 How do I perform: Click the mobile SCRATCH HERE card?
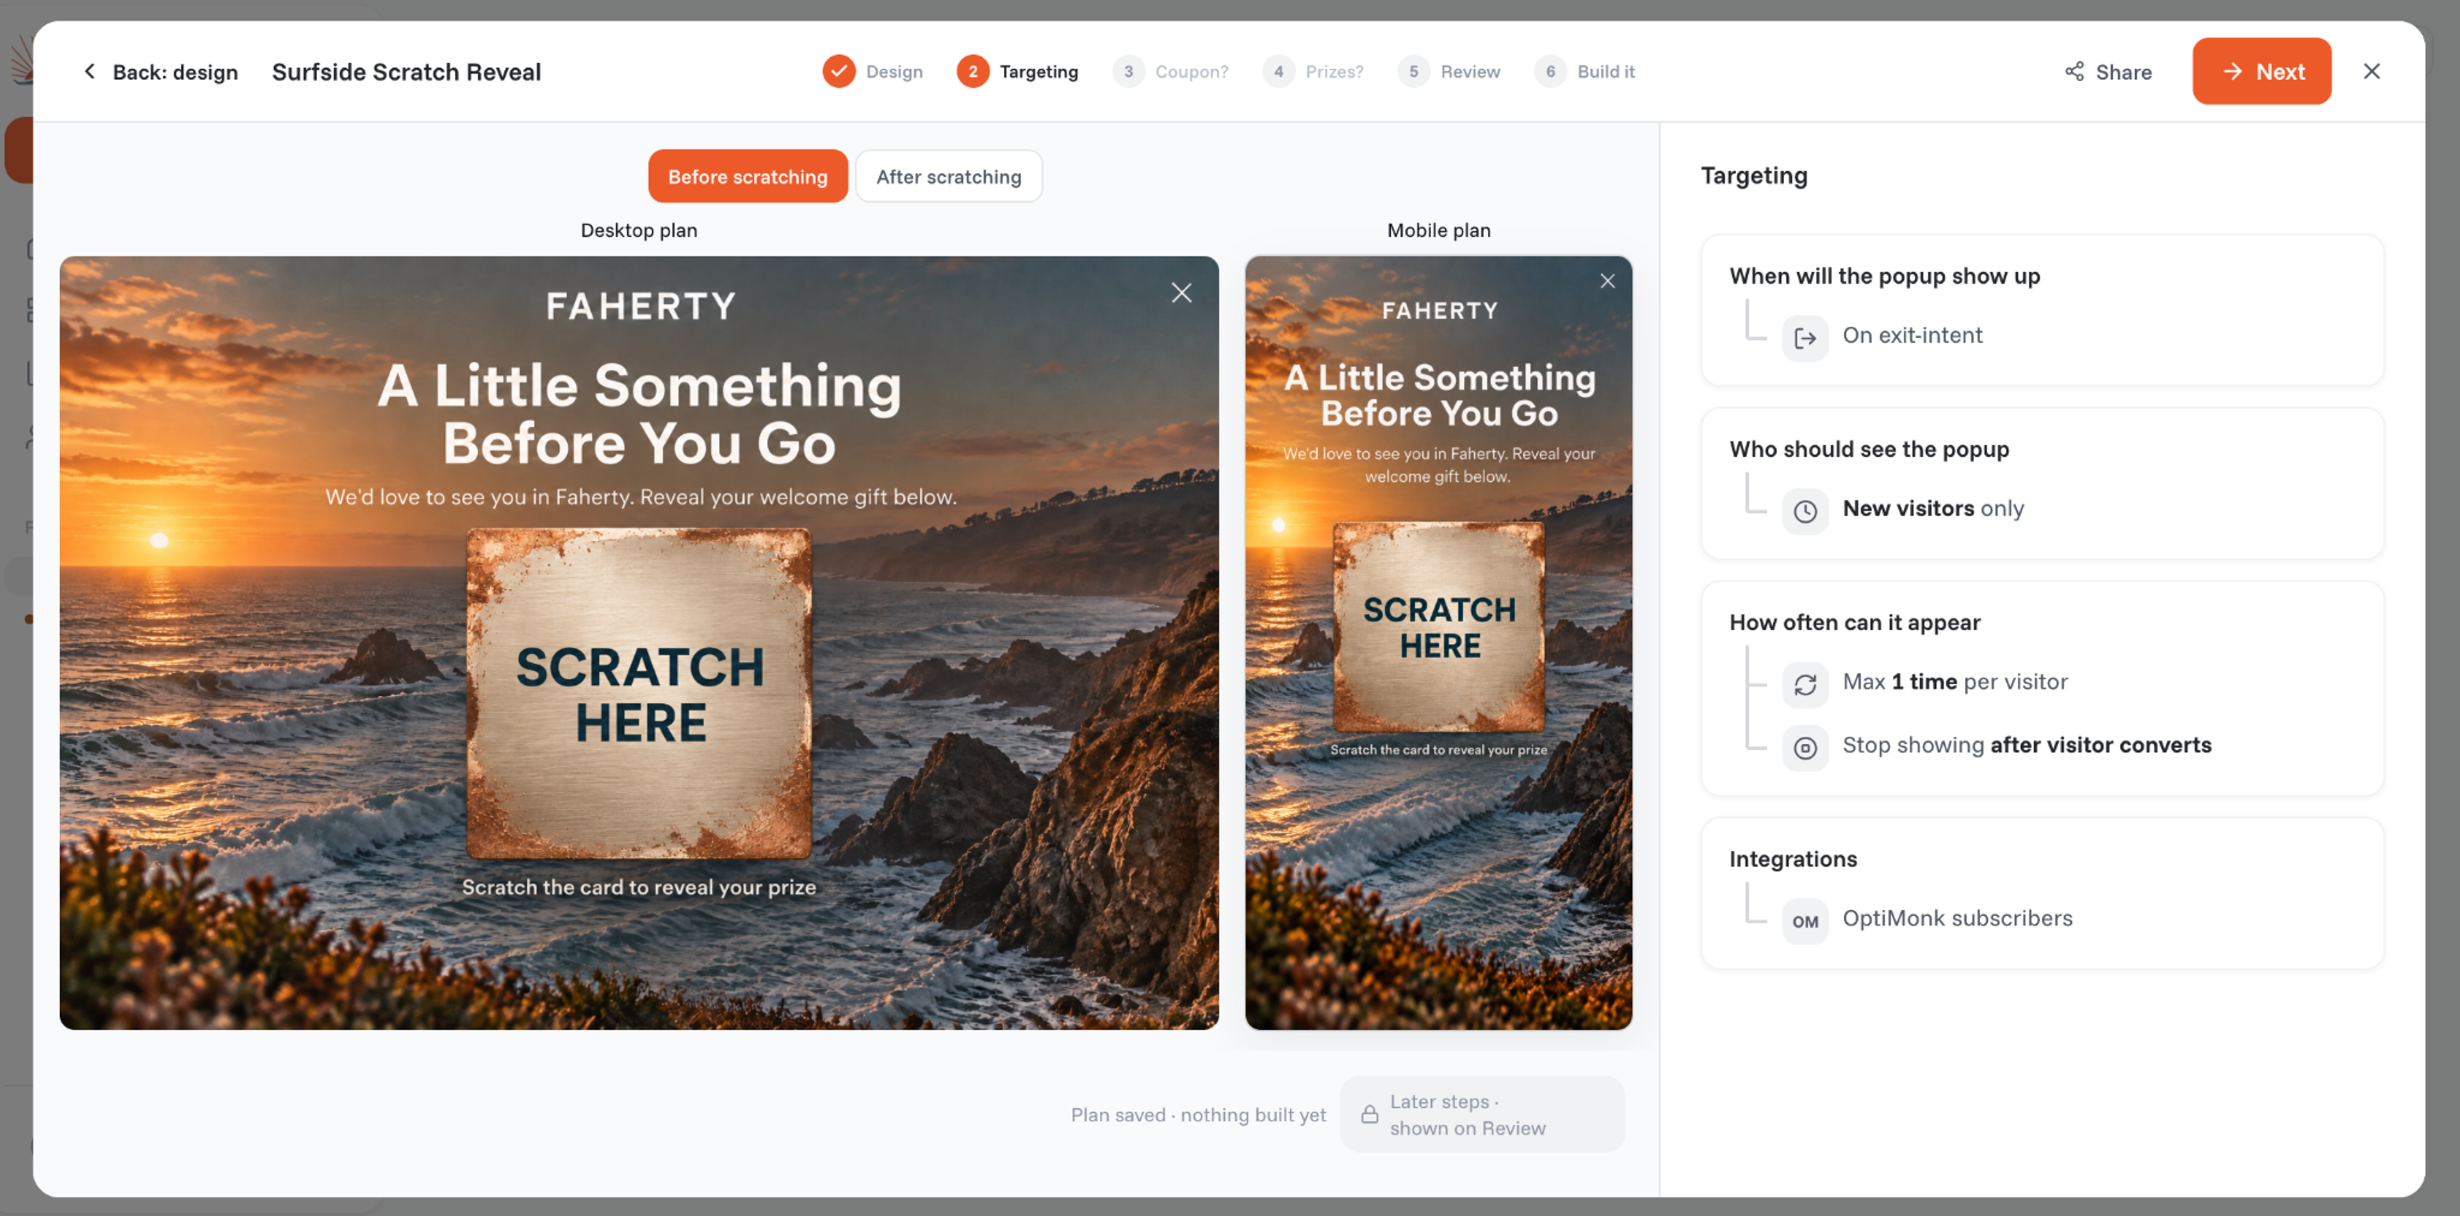click(1438, 627)
